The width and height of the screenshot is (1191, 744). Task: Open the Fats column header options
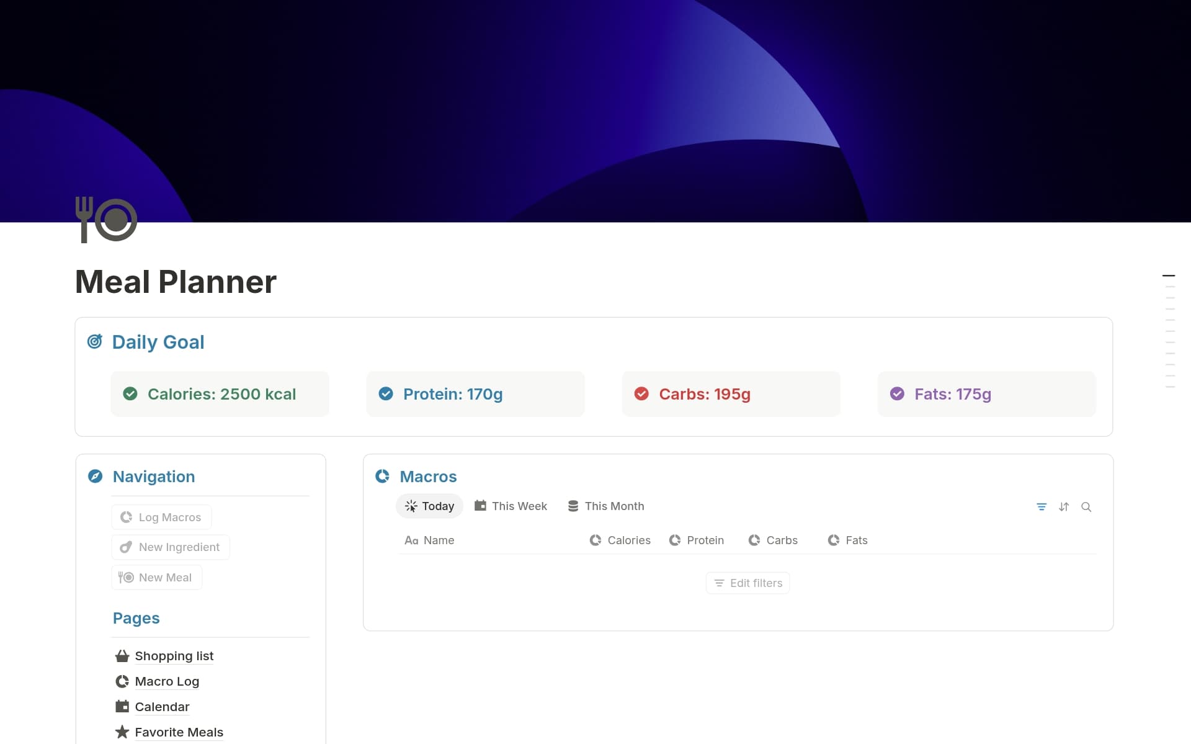coord(847,540)
